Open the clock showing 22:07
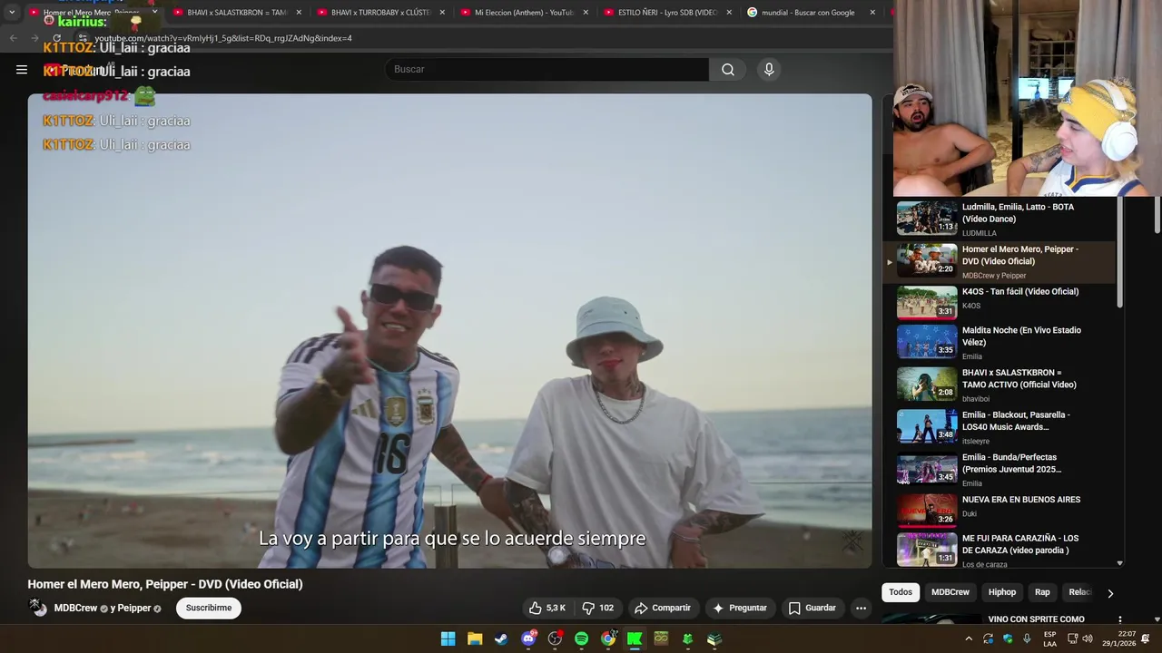 tap(1119, 638)
